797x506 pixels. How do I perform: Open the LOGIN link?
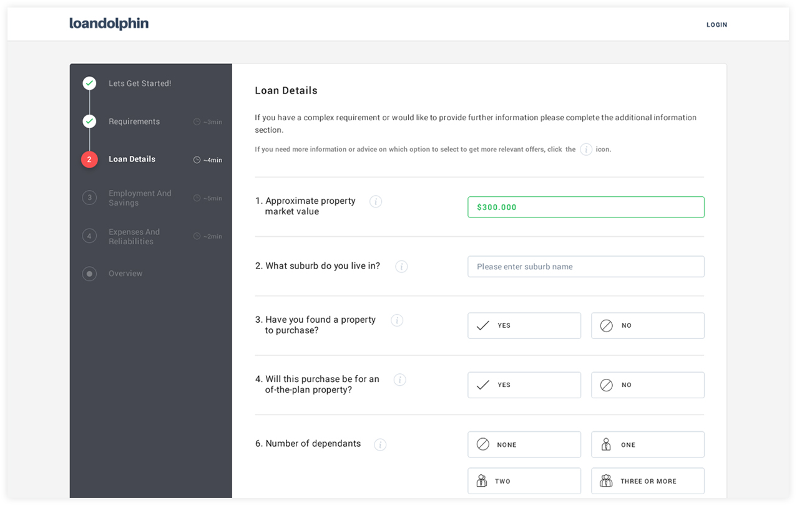click(x=716, y=25)
